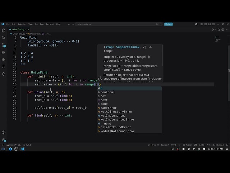This screenshot has width=230, height=173.
Task: Open the Run and Debug view
Action: coord(4,52)
